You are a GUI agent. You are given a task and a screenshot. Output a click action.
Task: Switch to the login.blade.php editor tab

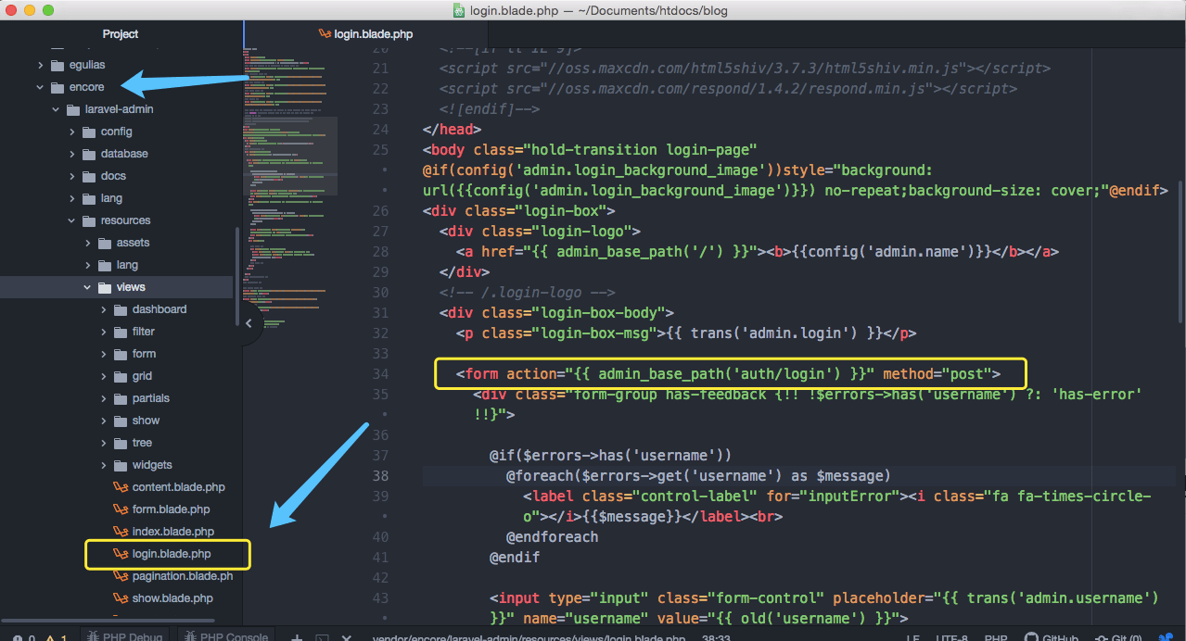[x=366, y=33]
